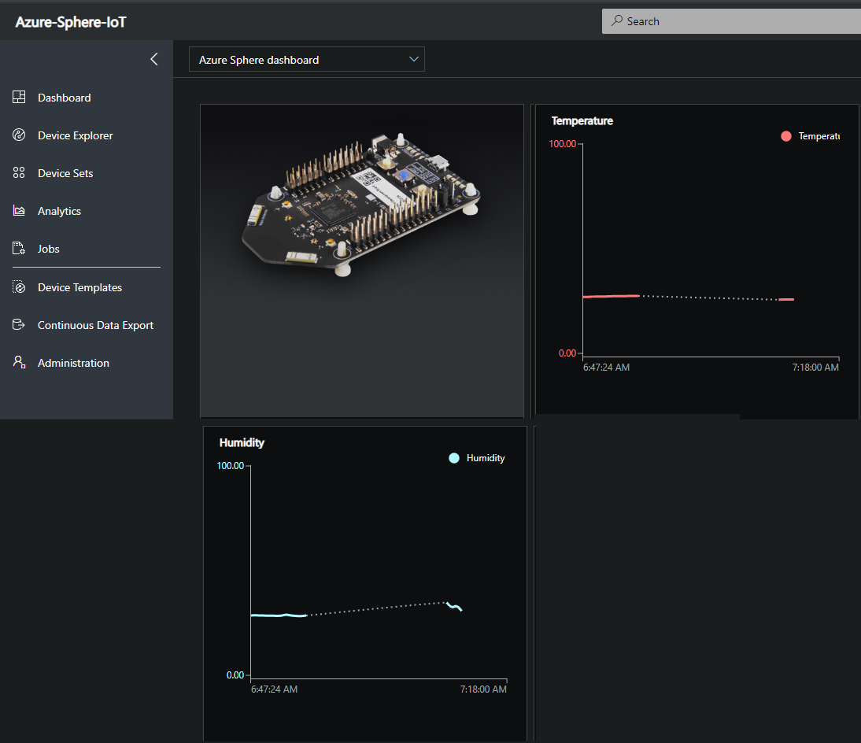This screenshot has width=861, height=743.
Task: Open the Administration section
Action: 73,362
